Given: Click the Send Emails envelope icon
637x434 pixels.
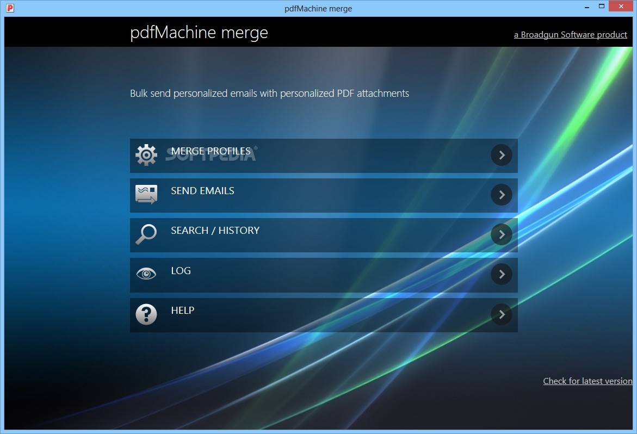Looking at the screenshot, I should pos(146,194).
